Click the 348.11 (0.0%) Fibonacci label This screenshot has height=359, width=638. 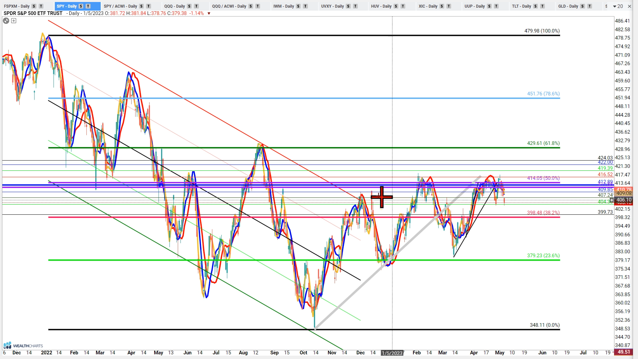[x=545, y=325]
